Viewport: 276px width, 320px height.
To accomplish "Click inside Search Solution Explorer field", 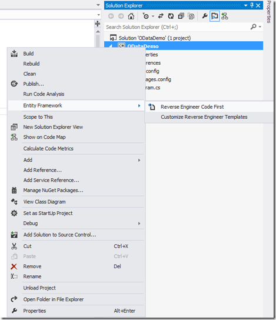I will [x=177, y=27].
